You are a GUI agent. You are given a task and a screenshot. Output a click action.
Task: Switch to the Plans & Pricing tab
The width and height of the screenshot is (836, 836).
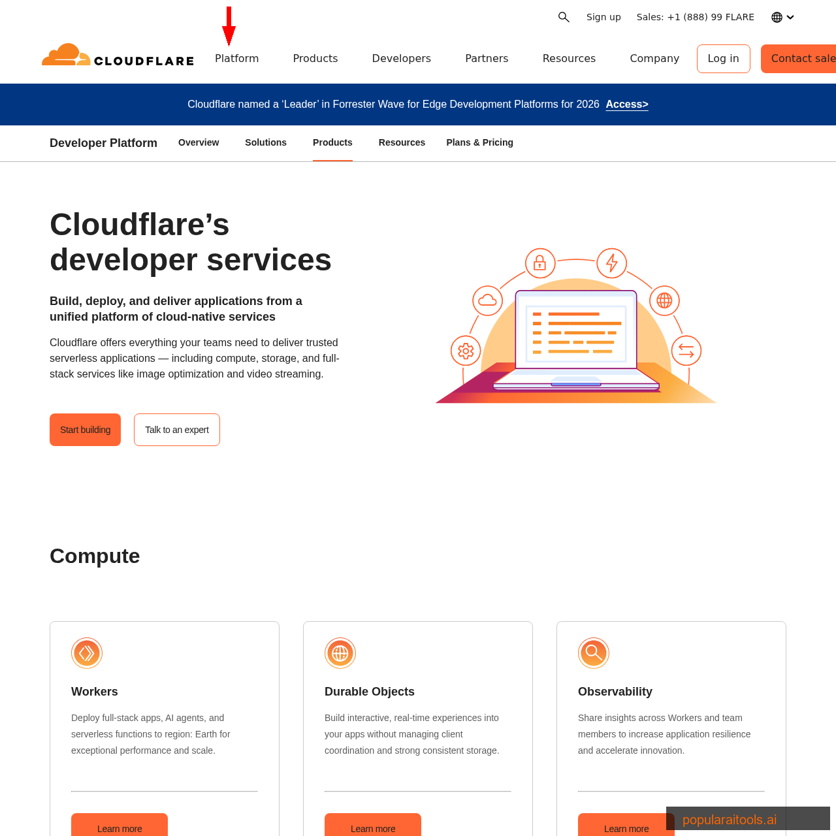pos(479,142)
